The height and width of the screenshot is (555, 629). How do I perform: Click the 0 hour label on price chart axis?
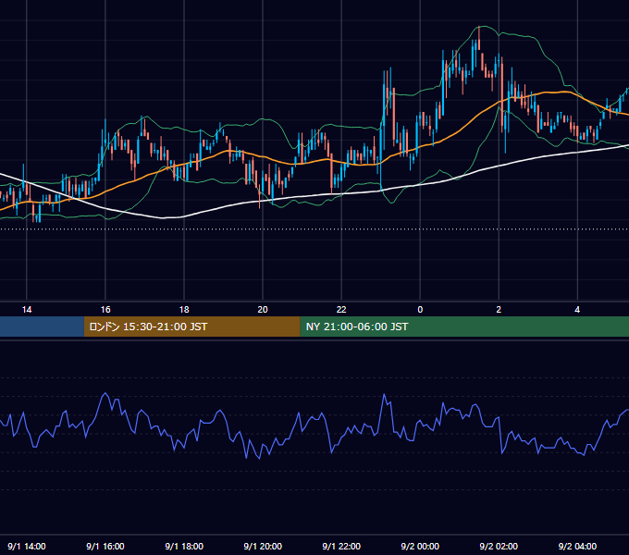tap(420, 310)
